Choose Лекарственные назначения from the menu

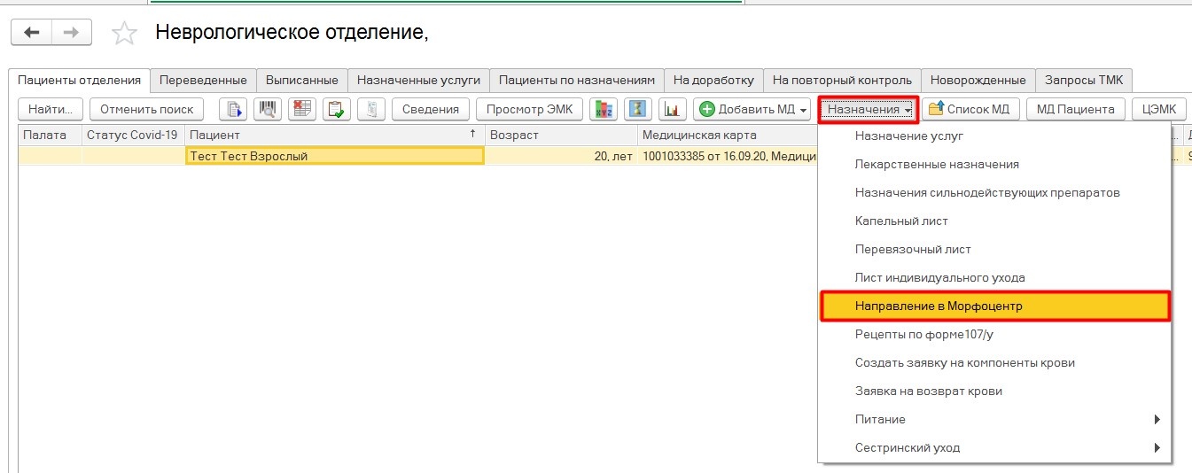tap(937, 164)
